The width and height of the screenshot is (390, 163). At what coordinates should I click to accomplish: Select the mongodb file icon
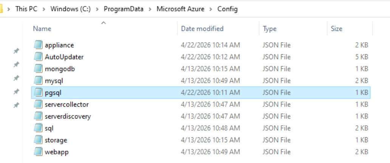(x=38, y=69)
